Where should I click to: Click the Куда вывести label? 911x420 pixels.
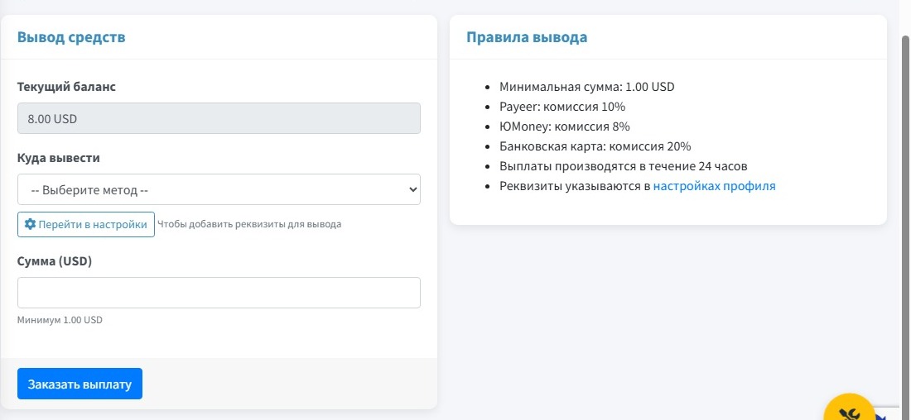click(x=59, y=158)
